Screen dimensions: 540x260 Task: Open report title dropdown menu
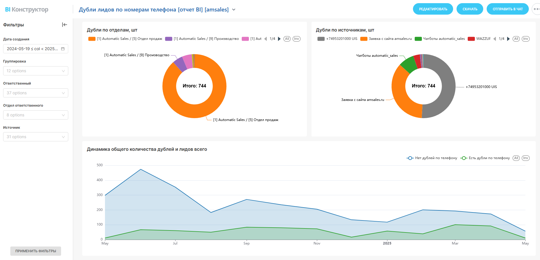tap(234, 9)
